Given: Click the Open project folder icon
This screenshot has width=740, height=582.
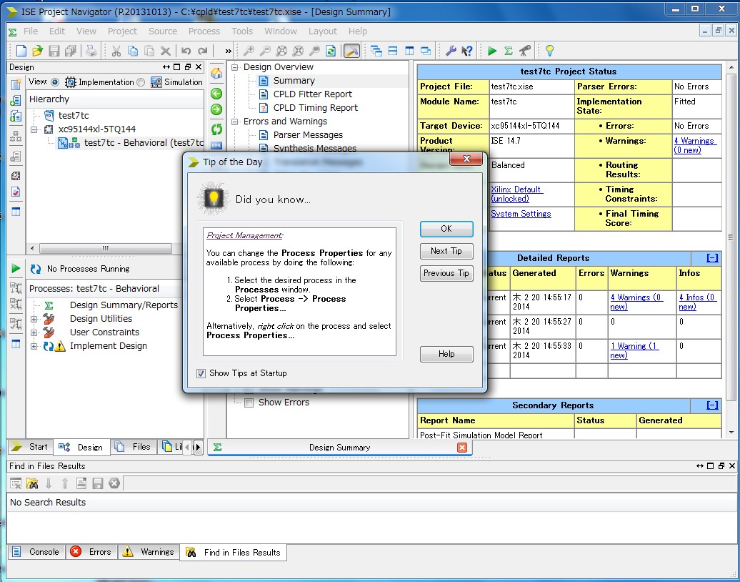Looking at the screenshot, I should (38, 51).
